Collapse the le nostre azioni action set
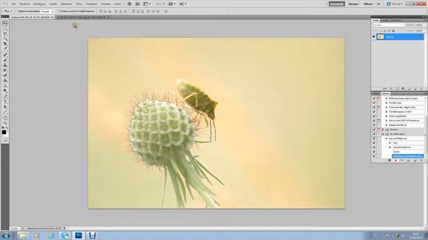Image resolution: width=428 pixels, height=240 pixels. point(383,134)
